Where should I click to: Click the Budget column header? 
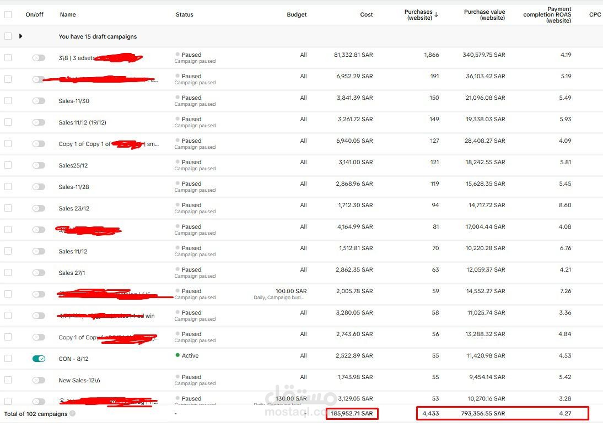point(297,15)
